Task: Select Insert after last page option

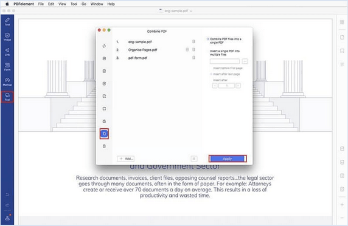Action: coord(225,74)
